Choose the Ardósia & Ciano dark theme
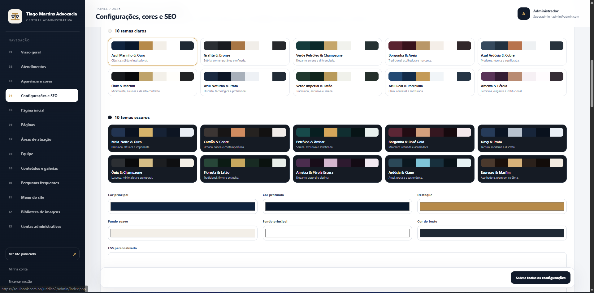Image resolution: width=594 pixels, height=293 pixels. 430,169
